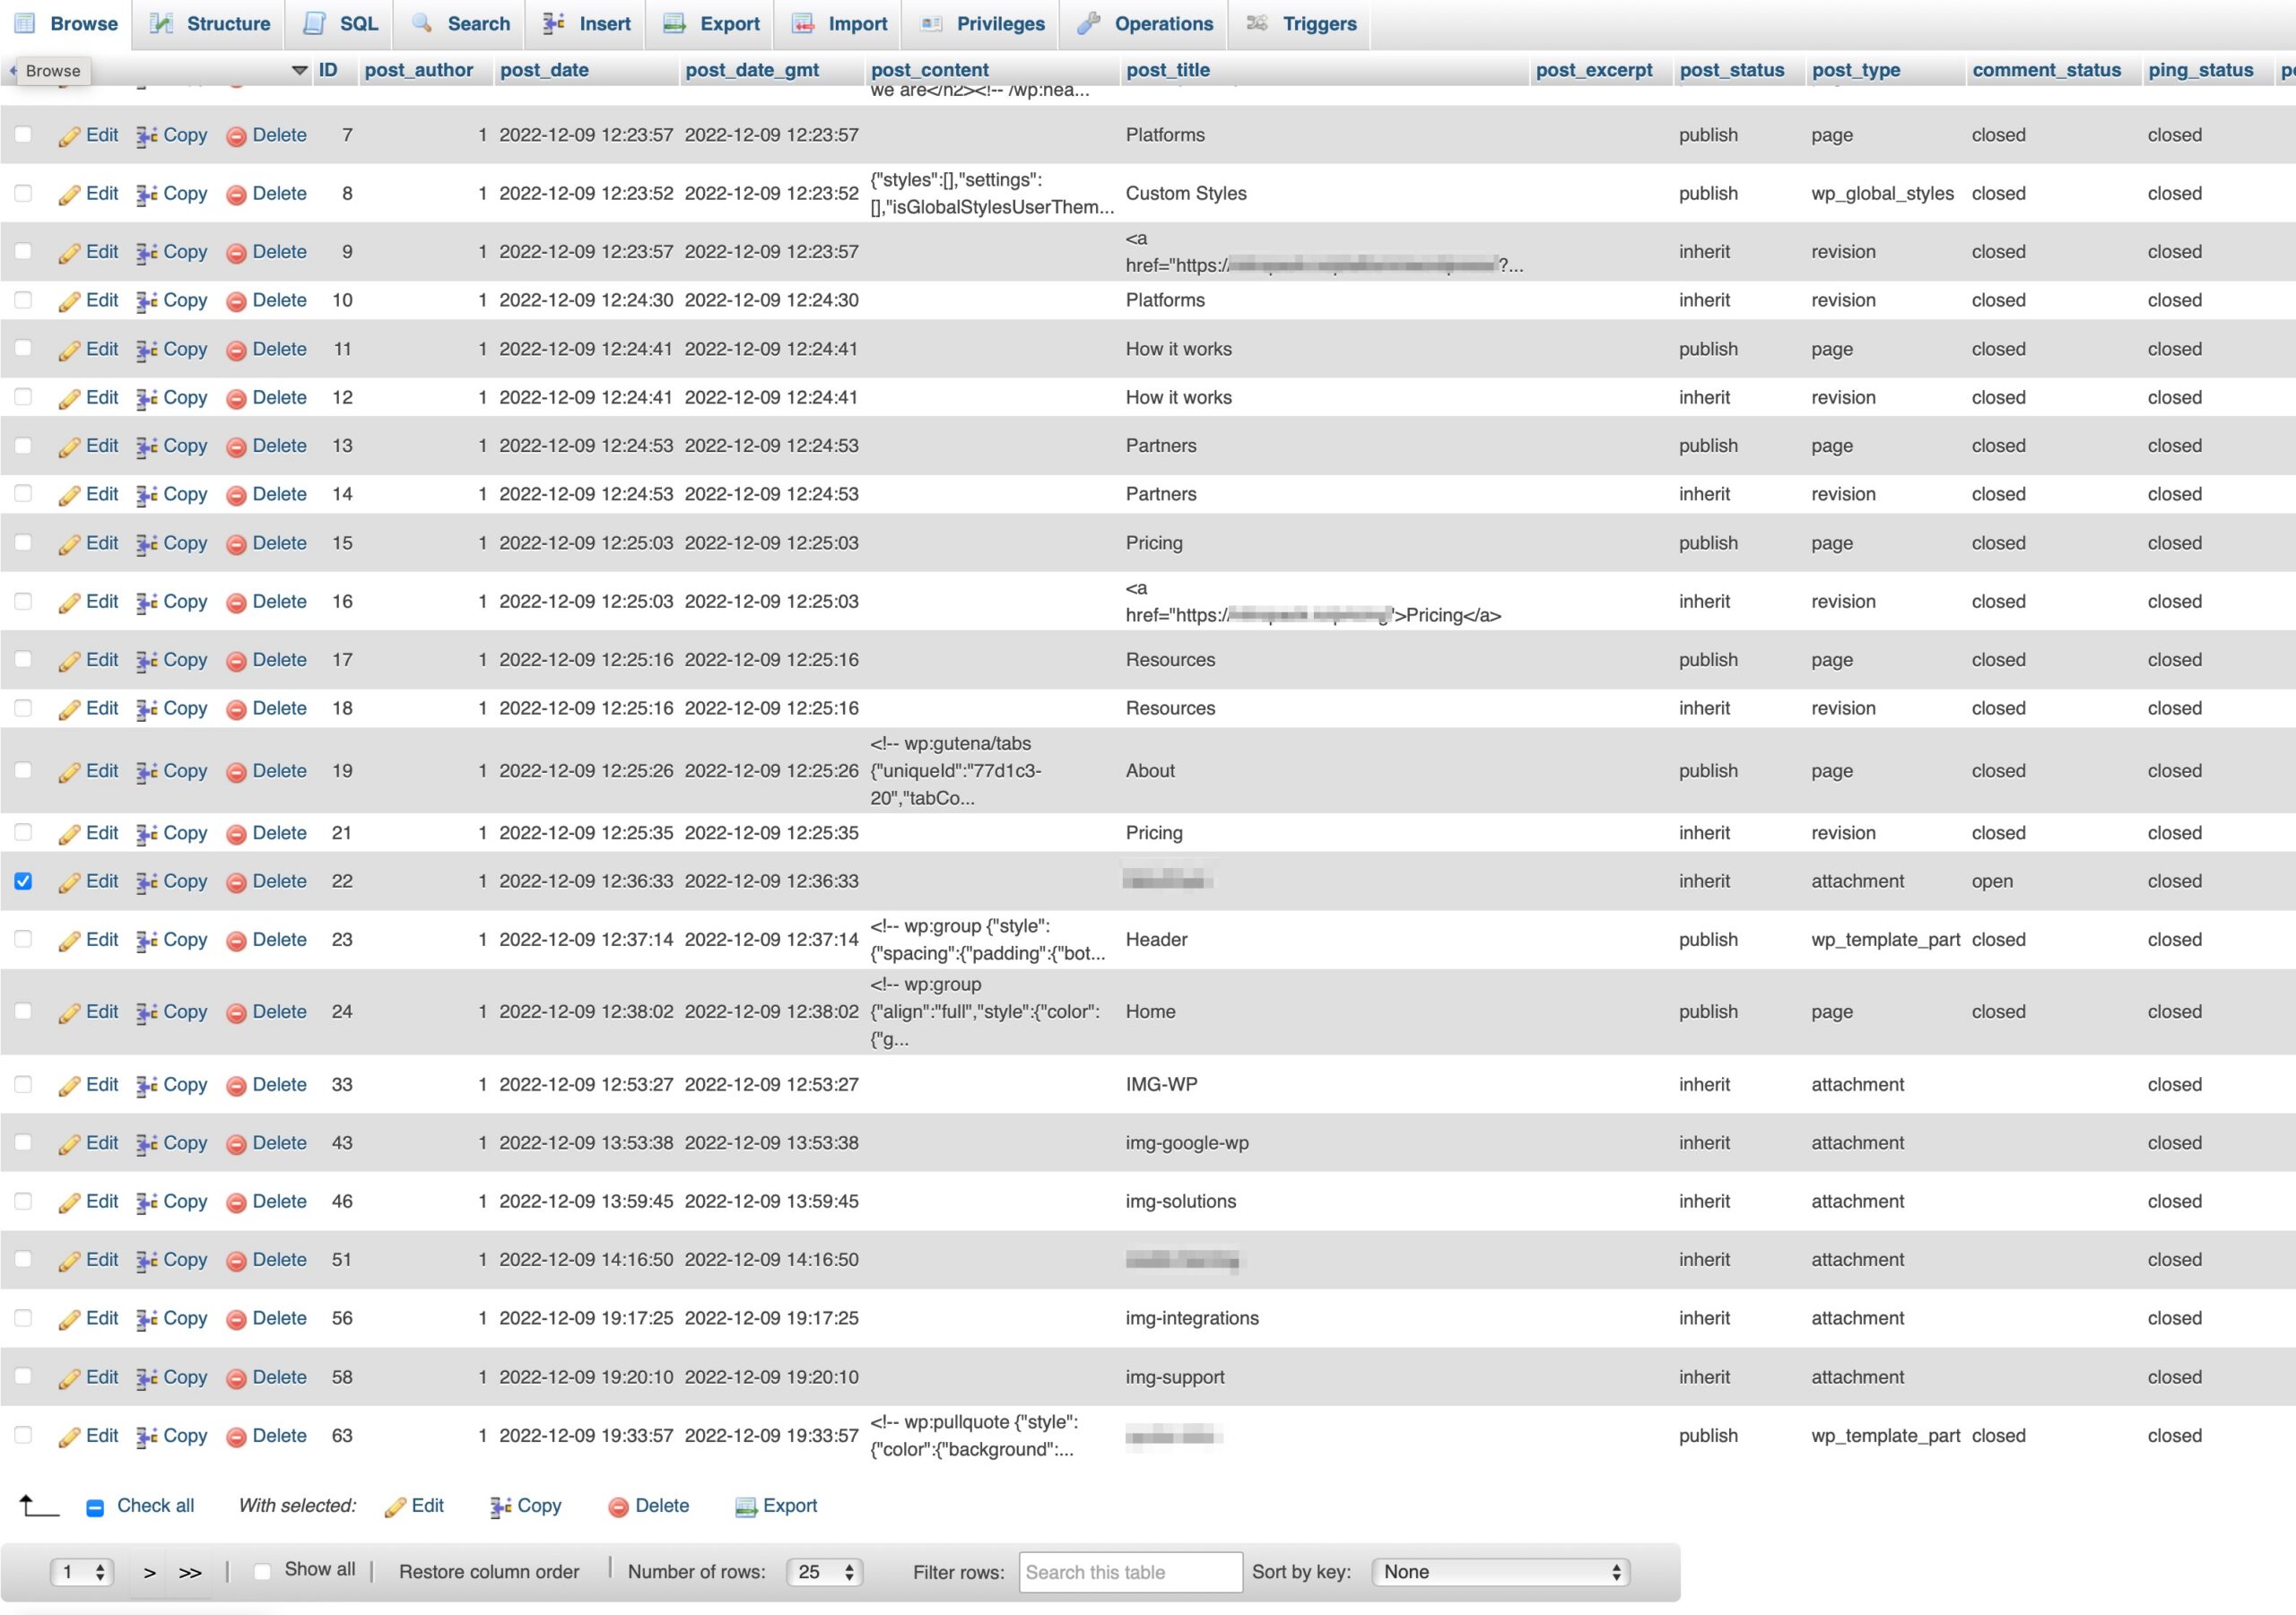Tick checkbox for Home page row 24
Image resolution: width=2296 pixels, height=1615 pixels.
[x=23, y=1011]
